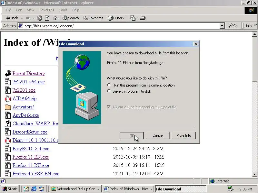
Task: Launch Outlook Express from quick launch
Action: (41, 189)
